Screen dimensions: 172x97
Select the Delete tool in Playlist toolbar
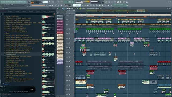[x=66, y=8]
